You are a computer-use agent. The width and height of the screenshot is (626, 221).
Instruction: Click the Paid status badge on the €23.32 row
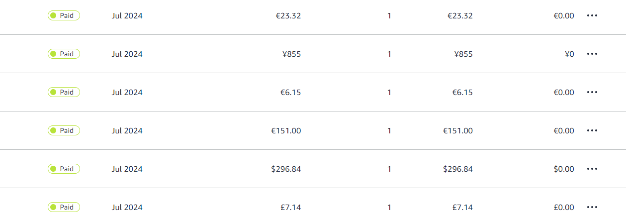pyautogui.click(x=64, y=15)
